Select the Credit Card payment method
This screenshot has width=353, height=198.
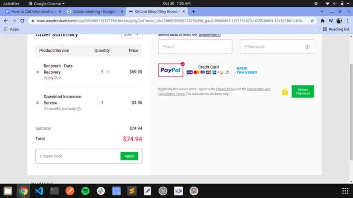pyautogui.click(x=208, y=70)
